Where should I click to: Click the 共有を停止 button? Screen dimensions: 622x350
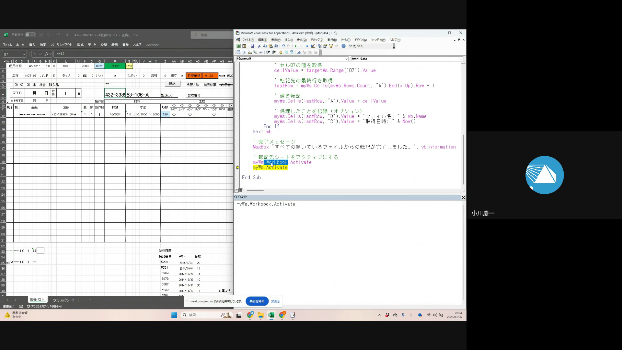(x=257, y=301)
